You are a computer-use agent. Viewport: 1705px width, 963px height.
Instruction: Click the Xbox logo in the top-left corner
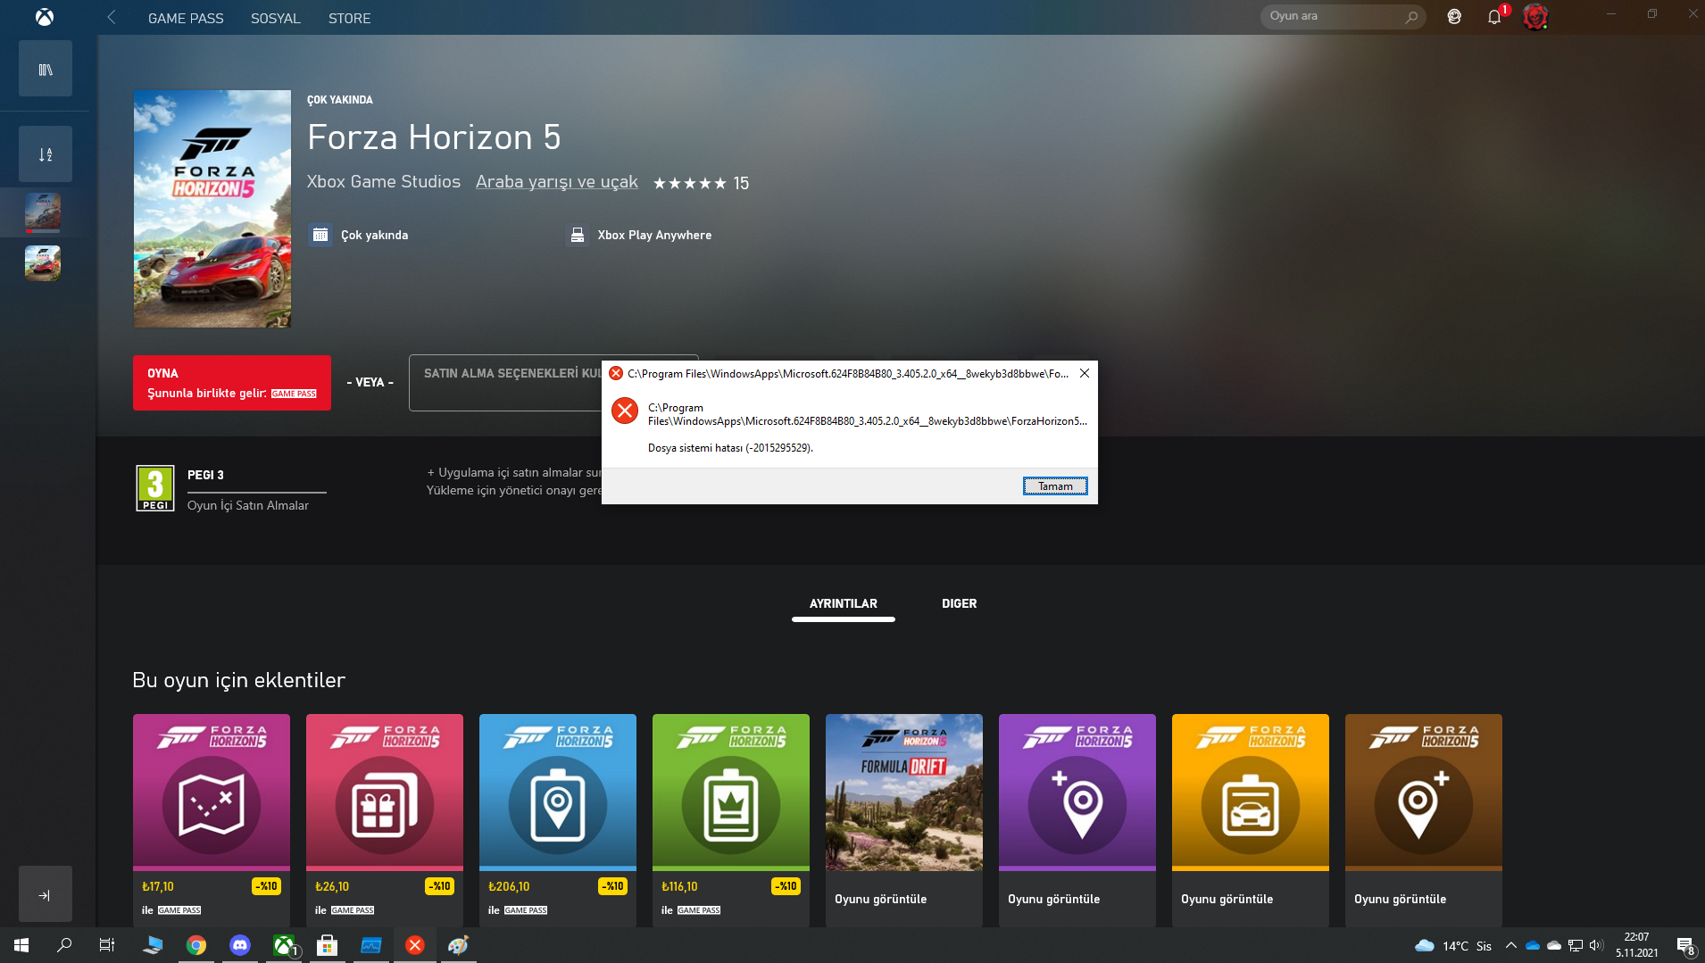(44, 17)
